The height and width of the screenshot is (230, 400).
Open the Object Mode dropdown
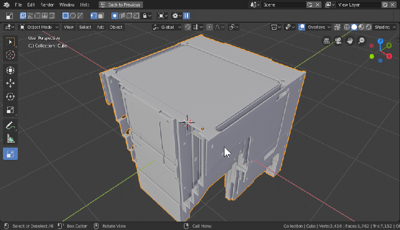coord(39,27)
